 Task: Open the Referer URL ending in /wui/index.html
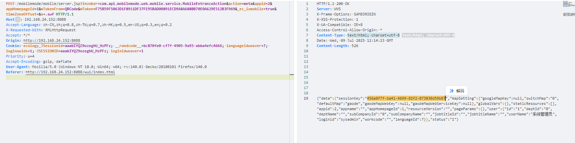click(x=70, y=72)
